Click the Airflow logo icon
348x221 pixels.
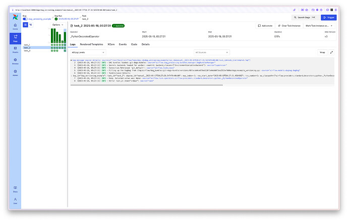tap(15, 17)
